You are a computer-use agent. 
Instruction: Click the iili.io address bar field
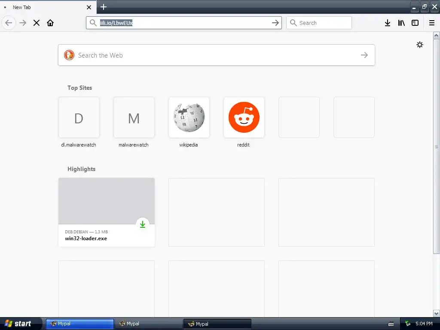pyautogui.click(x=184, y=23)
